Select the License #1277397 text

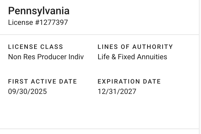tap(38, 23)
